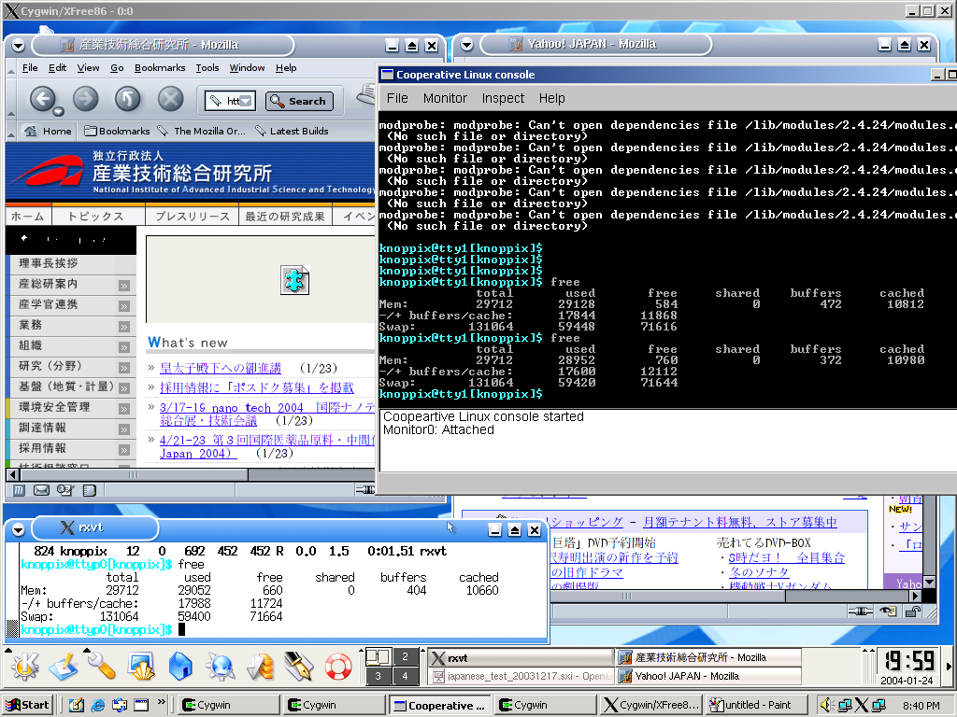The width and height of the screenshot is (957, 717).
Task: Switch to the Cooperative Linux console taskbar button
Action: click(x=439, y=706)
